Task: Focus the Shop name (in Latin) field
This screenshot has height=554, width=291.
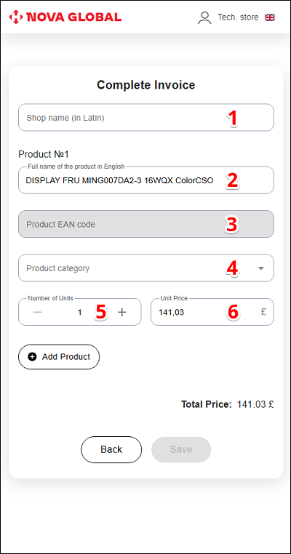Action: (x=146, y=117)
